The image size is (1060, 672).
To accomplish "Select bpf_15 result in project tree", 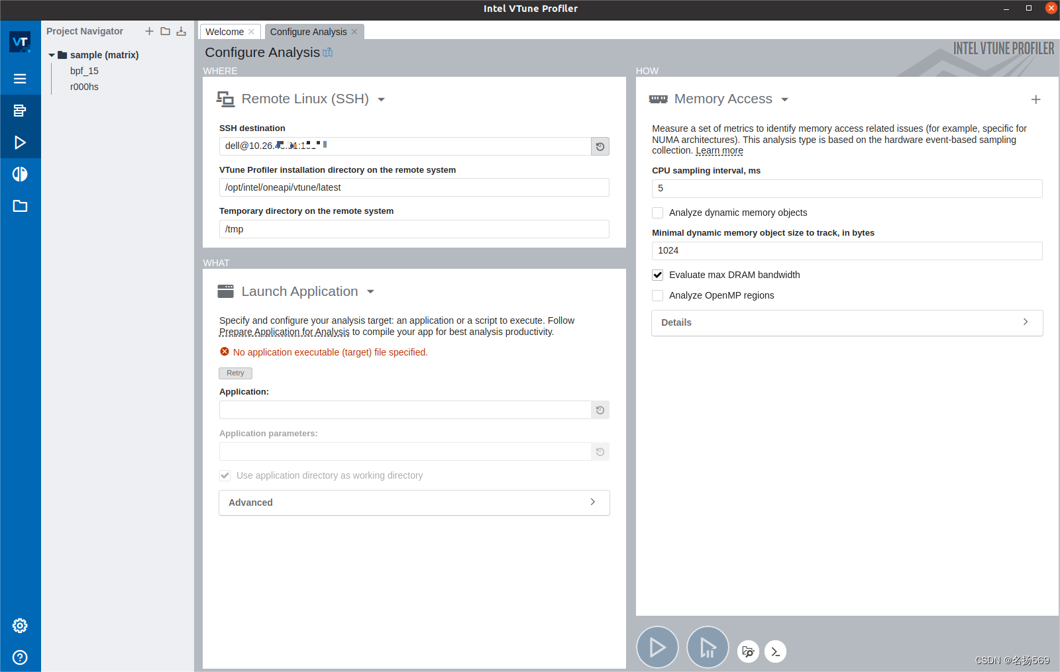I will pyautogui.click(x=84, y=71).
